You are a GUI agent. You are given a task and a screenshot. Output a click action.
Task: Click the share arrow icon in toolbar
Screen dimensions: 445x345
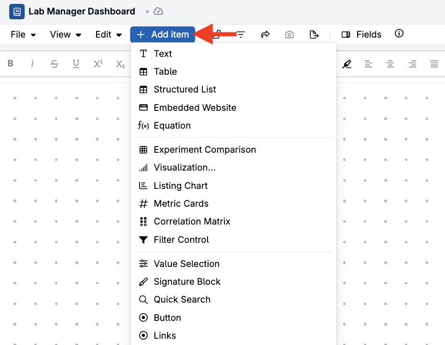coord(265,35)
